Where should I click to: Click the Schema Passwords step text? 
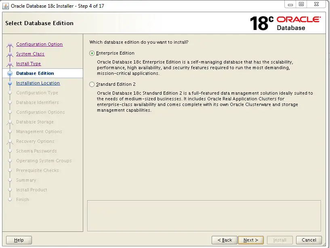pyautogui.click(x=36, y=151)
